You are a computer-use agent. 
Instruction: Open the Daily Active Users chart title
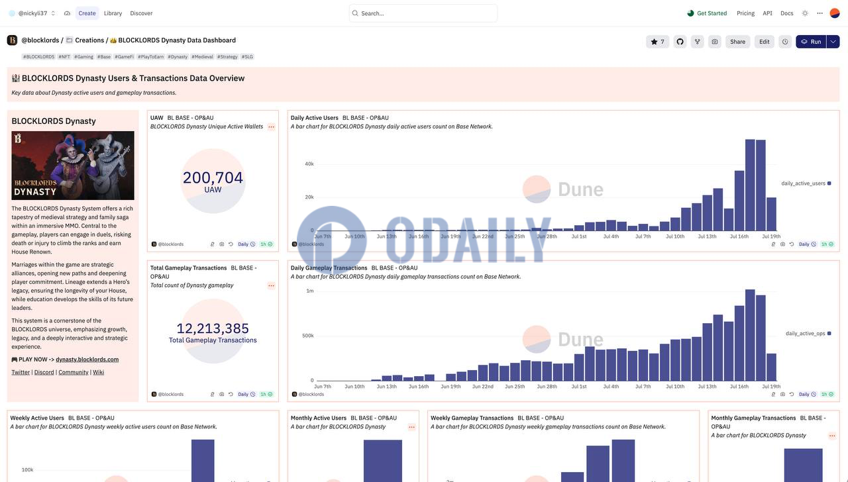tap(314, 118)
